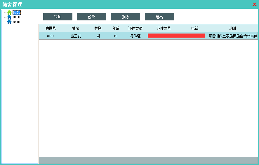Select the guest name cell 雷正发

pos(76,36)
